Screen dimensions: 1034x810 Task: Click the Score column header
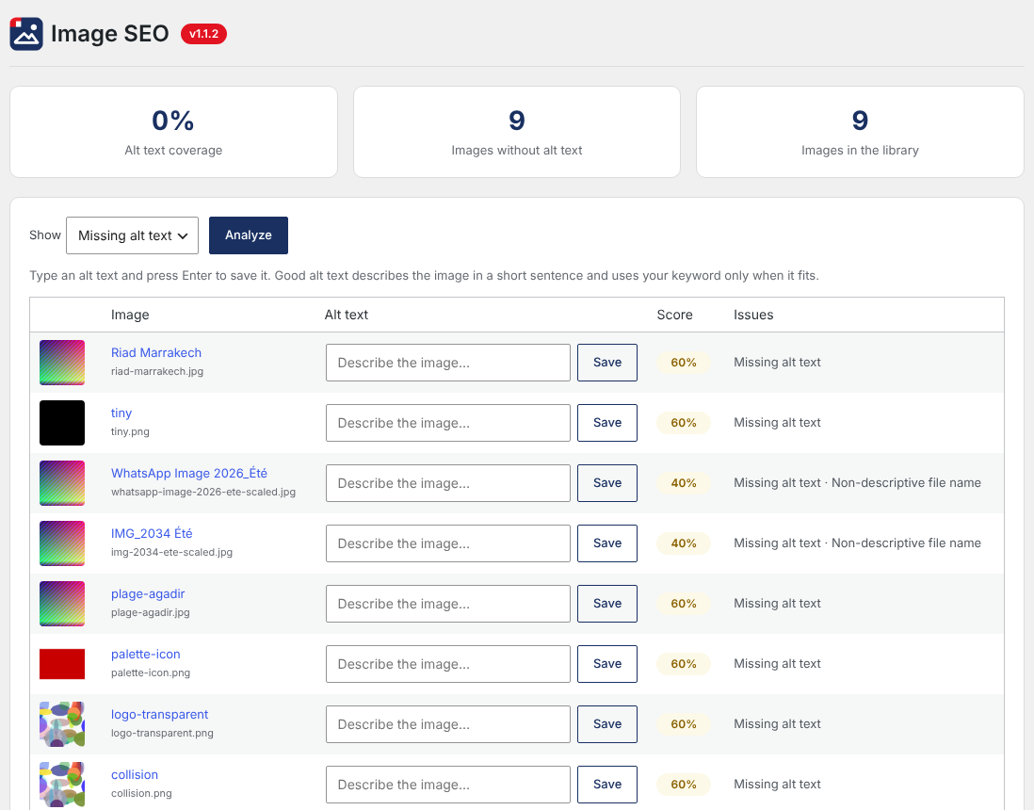click(674, 315)
